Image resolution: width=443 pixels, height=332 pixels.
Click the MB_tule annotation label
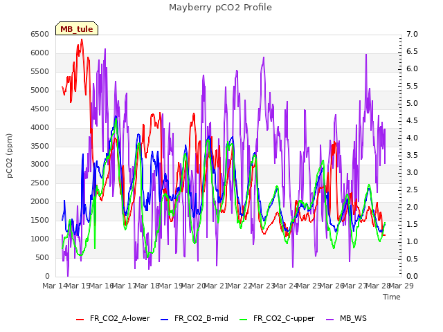77,28
